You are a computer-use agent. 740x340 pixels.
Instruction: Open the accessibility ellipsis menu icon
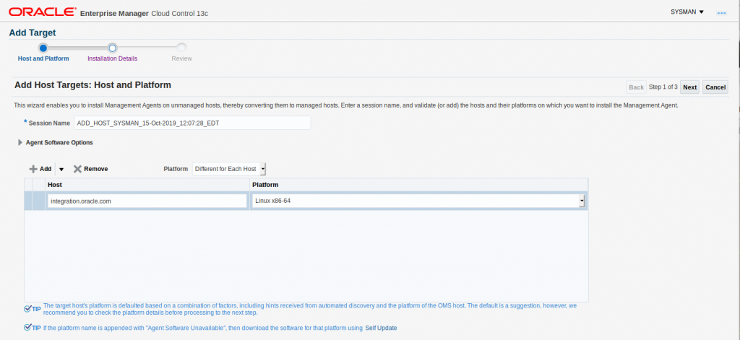click(720, 13)
